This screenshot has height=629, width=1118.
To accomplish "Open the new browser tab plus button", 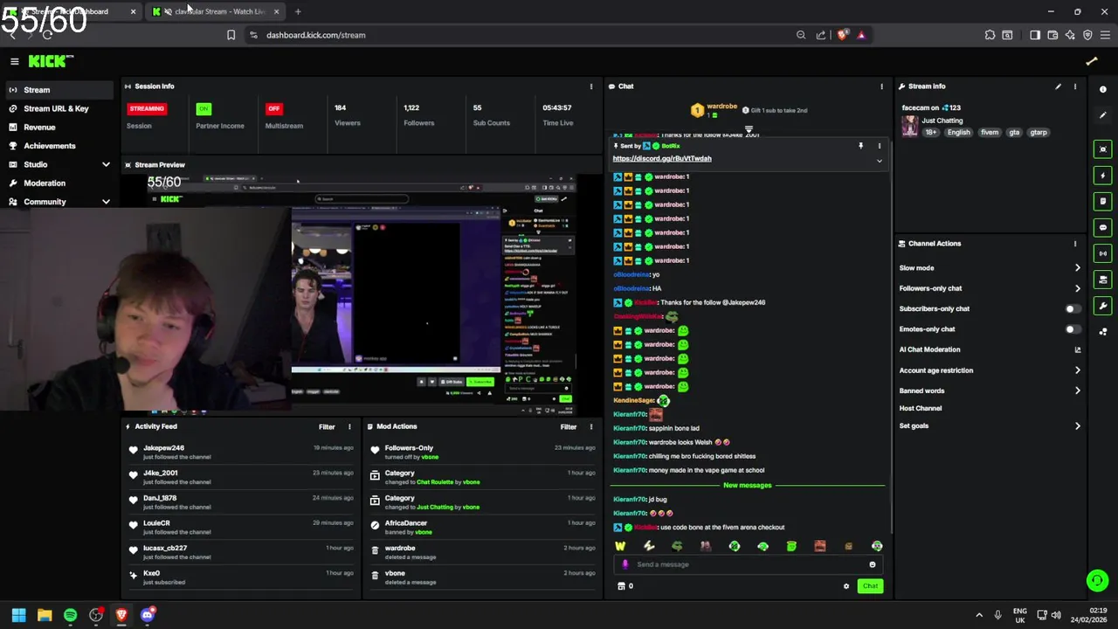I will click(298, 11).
